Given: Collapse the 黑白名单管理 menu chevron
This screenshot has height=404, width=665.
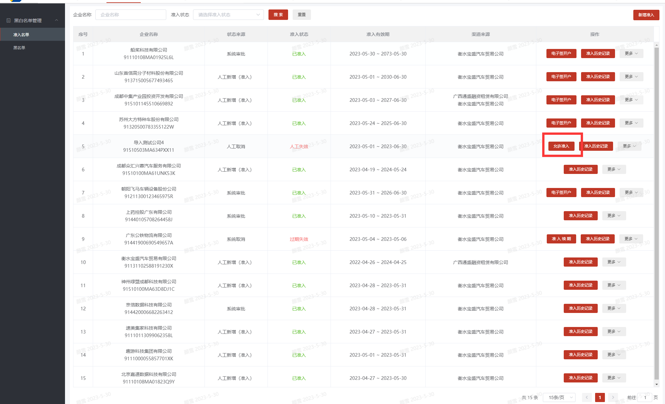Looking at the screenshot, I should [x=57, y=20].
